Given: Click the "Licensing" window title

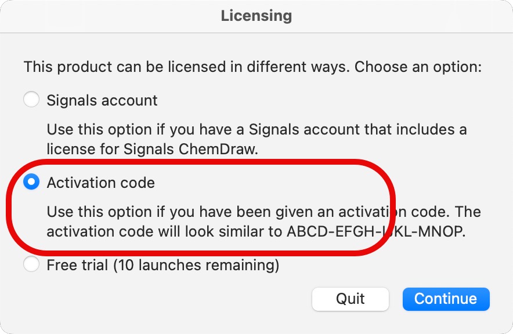Looking at the screenshot, I should coord(256,16).
